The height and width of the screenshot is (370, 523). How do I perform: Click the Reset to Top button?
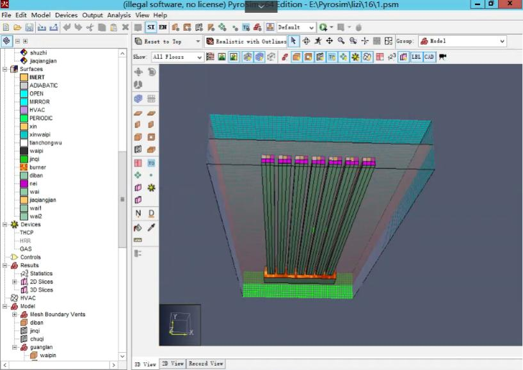[x=158, y=41]
